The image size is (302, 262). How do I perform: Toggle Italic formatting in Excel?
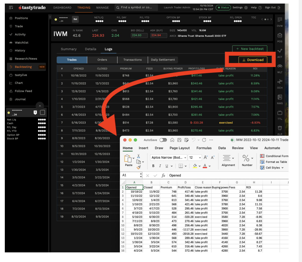tap(160, 166)
